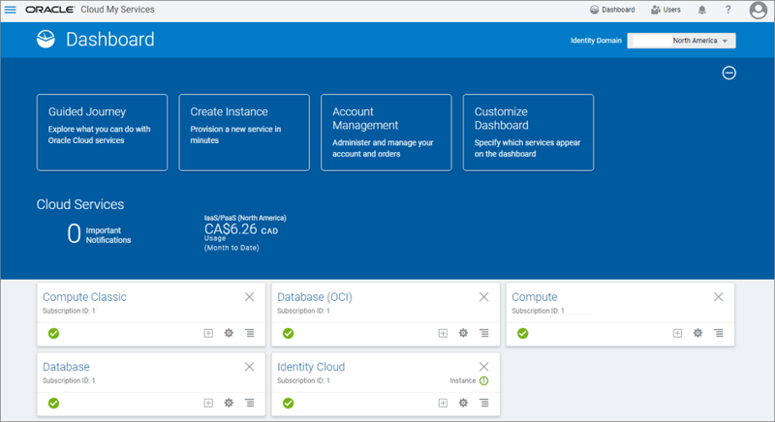Screen dimensions: 775x422
Task: Open Users in top navigation
Action: pyautogui.click(x=666, y=10)
